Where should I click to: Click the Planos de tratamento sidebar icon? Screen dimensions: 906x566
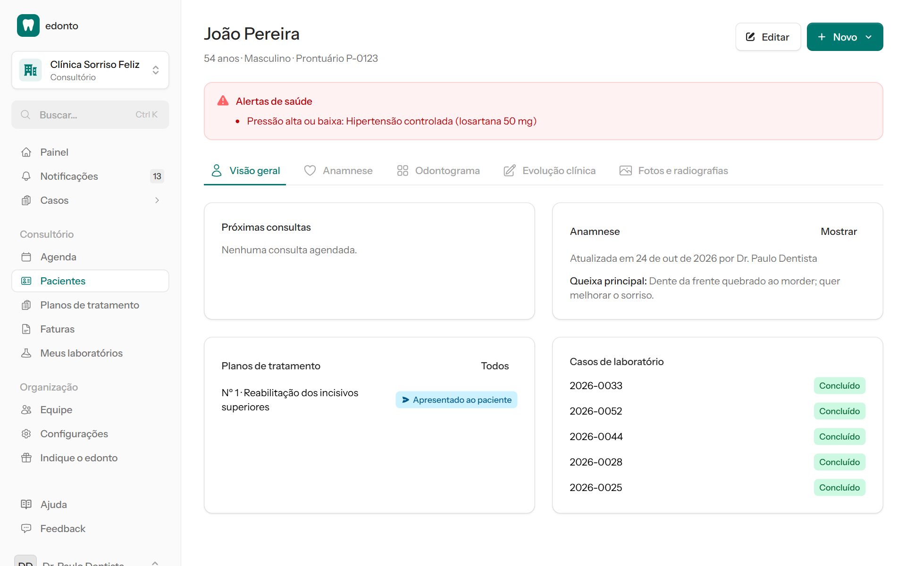click(x=26, y=305)
